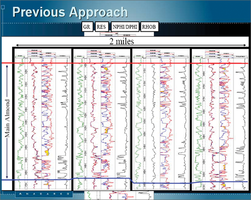Viewport: 251px width, 200px height.
Task: Select the RHOB legend box
Action: pyautogui.click(x=148, y=27)
